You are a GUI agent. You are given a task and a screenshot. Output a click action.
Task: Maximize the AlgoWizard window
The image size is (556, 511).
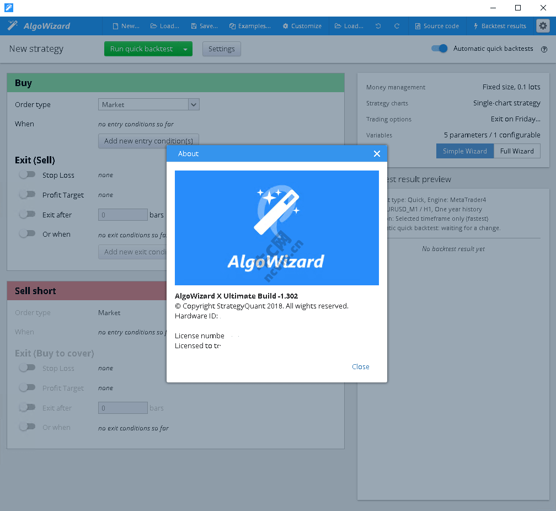point(518,8)
